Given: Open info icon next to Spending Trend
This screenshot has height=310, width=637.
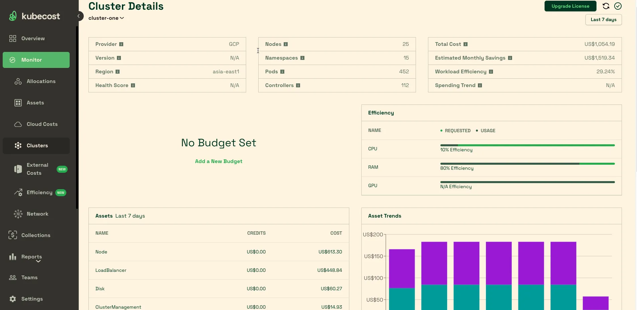Looking at the screenshot, I should (480, 85).
